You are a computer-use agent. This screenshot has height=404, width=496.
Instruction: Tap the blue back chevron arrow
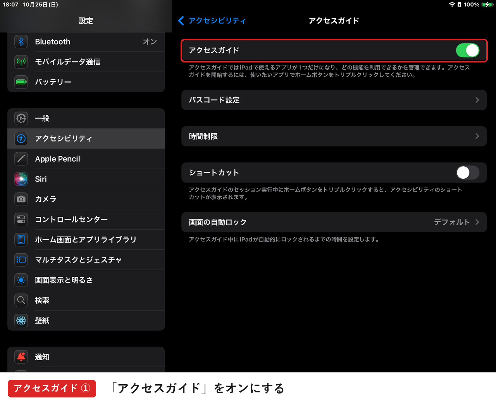181,21
